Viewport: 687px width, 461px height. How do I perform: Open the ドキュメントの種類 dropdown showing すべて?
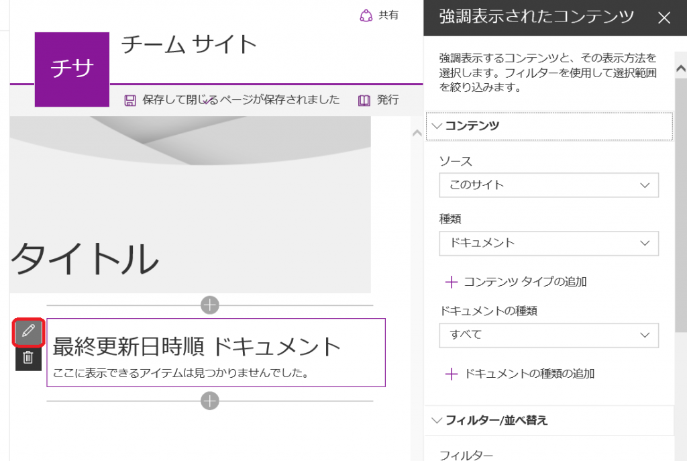549,336
